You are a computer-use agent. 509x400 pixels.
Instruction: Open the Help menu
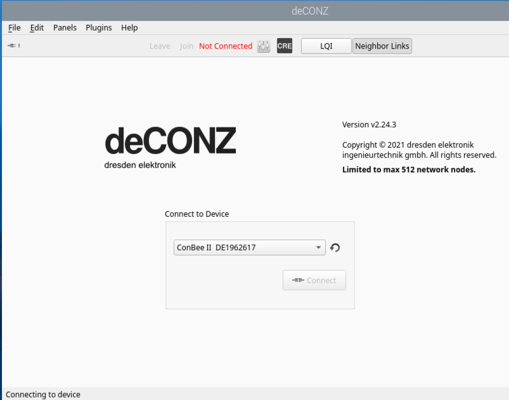pos(129,28)
